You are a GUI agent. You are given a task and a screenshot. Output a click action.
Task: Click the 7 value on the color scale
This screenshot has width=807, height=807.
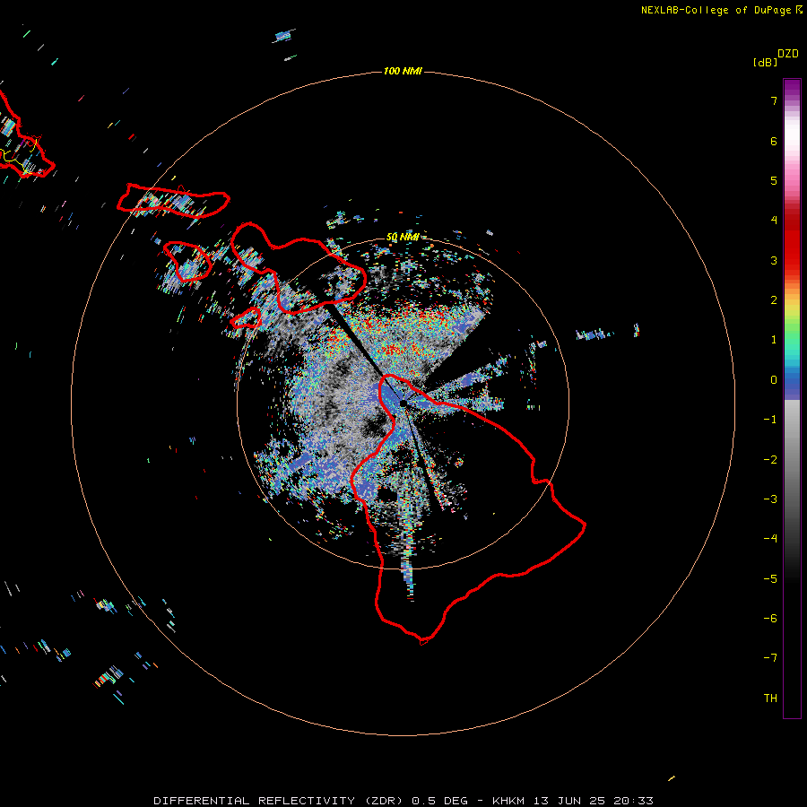click(x=774, y=100)
